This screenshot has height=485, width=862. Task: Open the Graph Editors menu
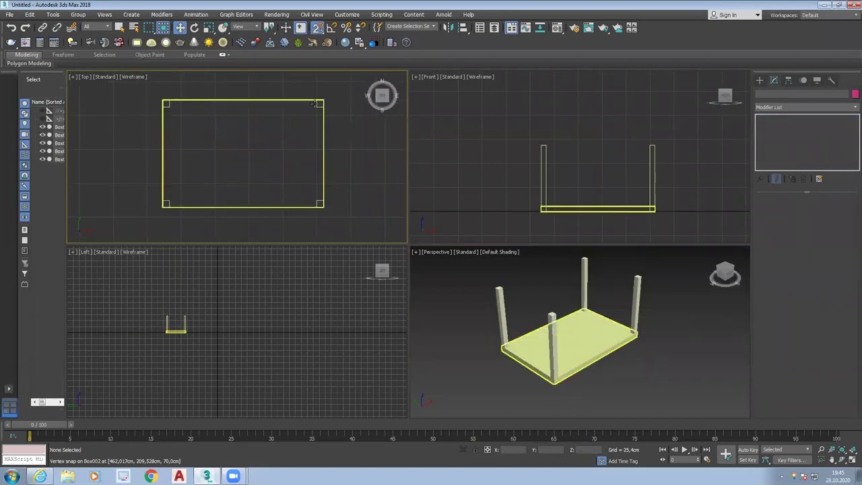(236, 14)
